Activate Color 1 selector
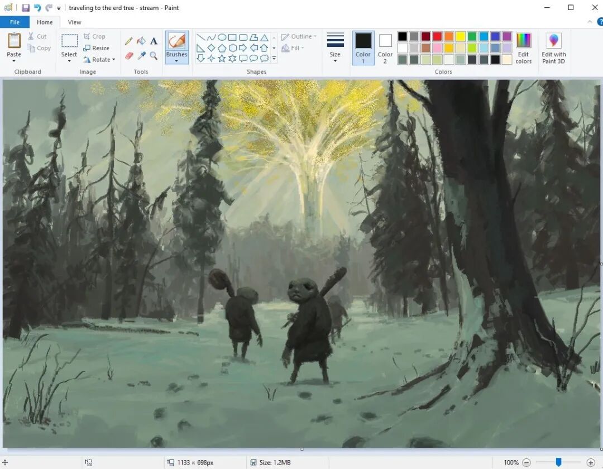Screen dimensions: 603x469 [x=363, y=48]
